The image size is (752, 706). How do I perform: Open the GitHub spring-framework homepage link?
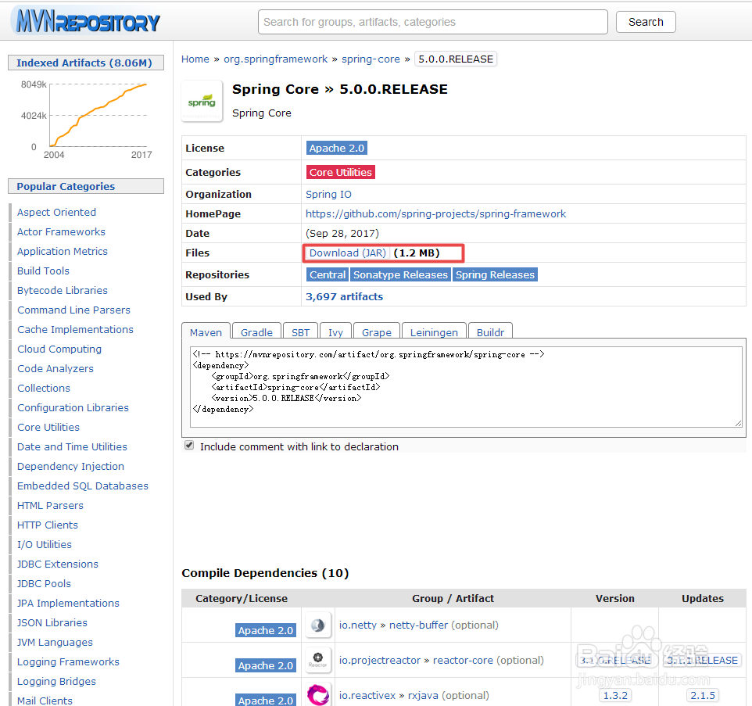pyautogui.click(x=435, y=214)
